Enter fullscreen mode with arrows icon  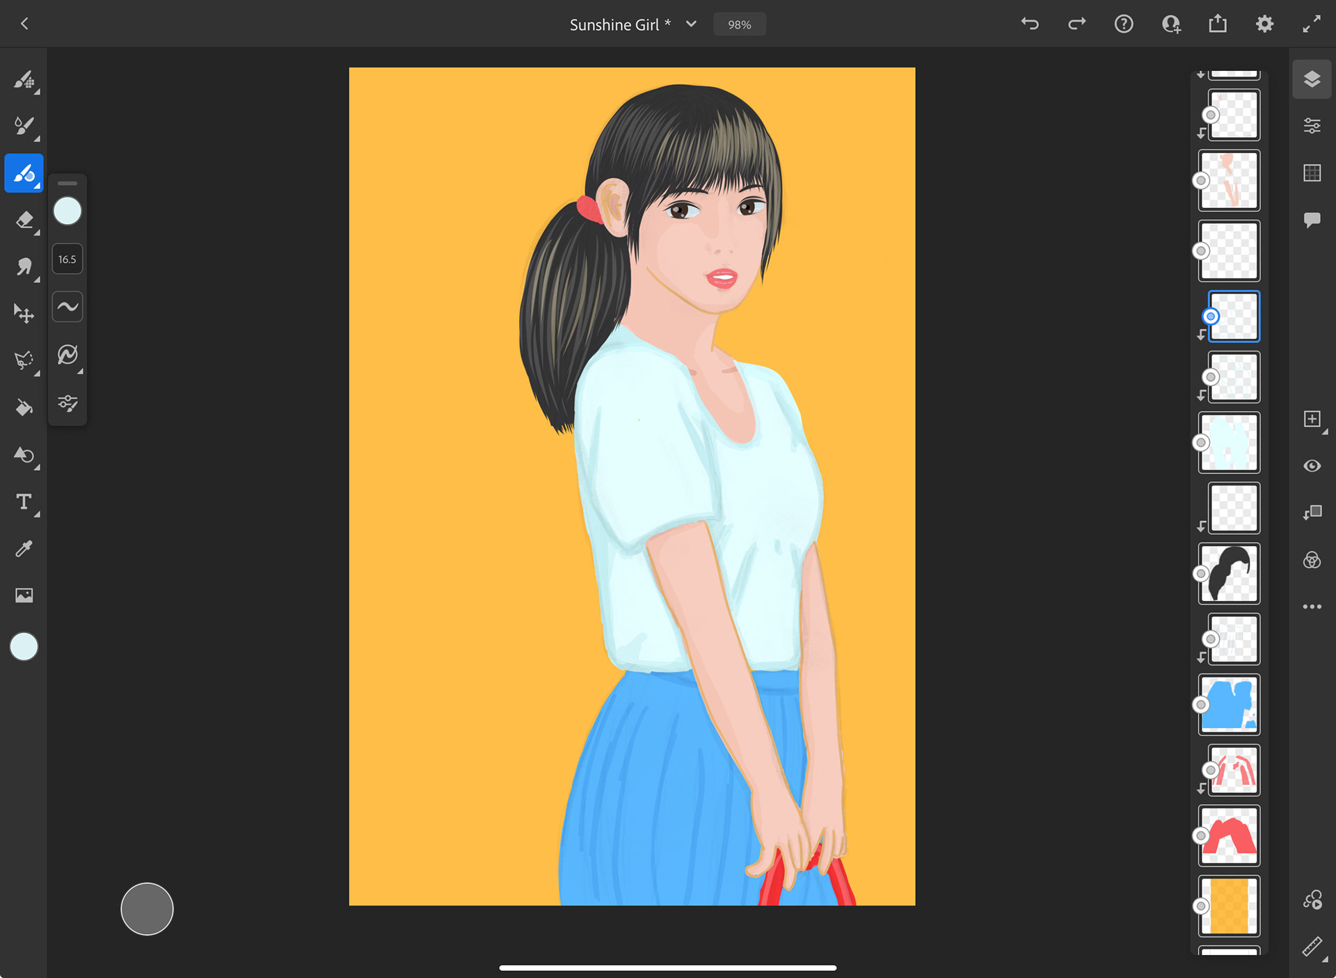[x=1312, y=24]
